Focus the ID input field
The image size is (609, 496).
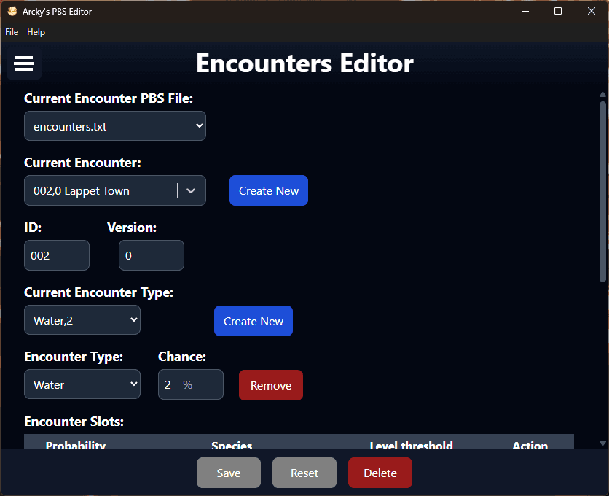pos(57,256)
